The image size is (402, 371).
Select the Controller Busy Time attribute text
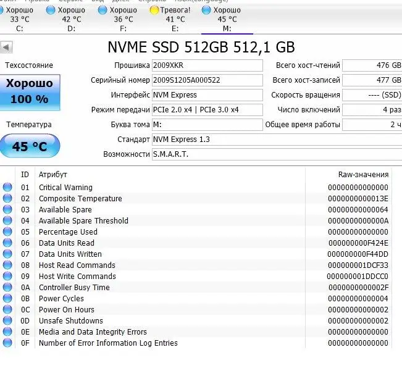[74, 288]
